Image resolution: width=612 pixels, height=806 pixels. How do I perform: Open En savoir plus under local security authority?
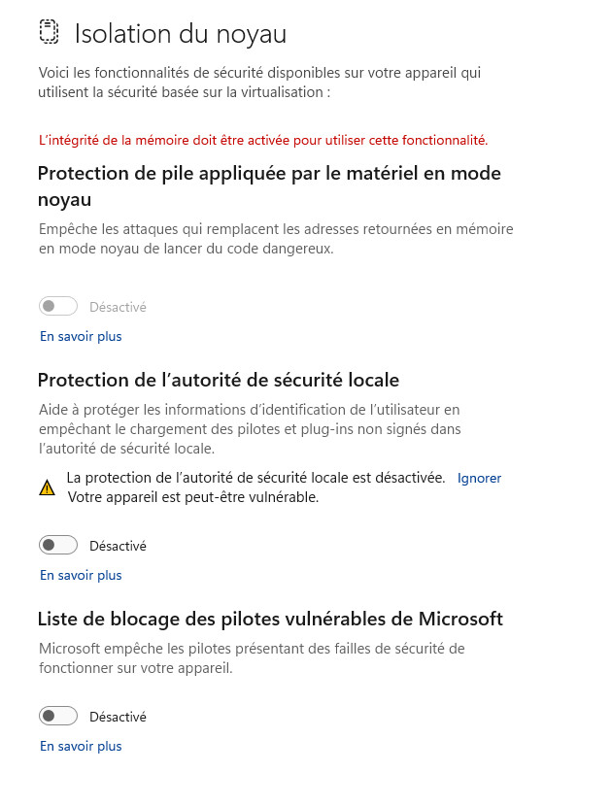point(81,575)
